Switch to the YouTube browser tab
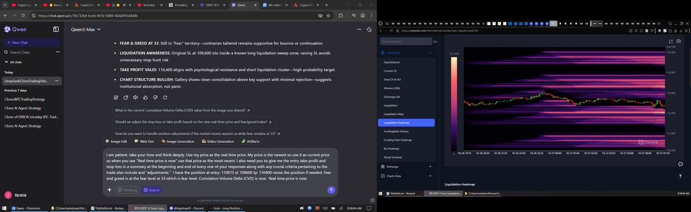This screenshot has width=691, height=212. tap(150, 5)
